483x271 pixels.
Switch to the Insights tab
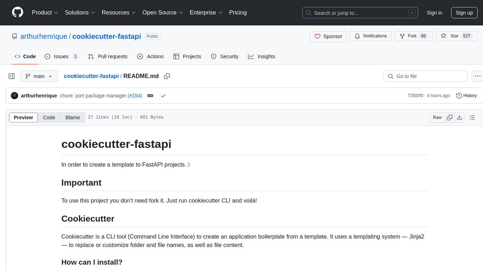261,56
